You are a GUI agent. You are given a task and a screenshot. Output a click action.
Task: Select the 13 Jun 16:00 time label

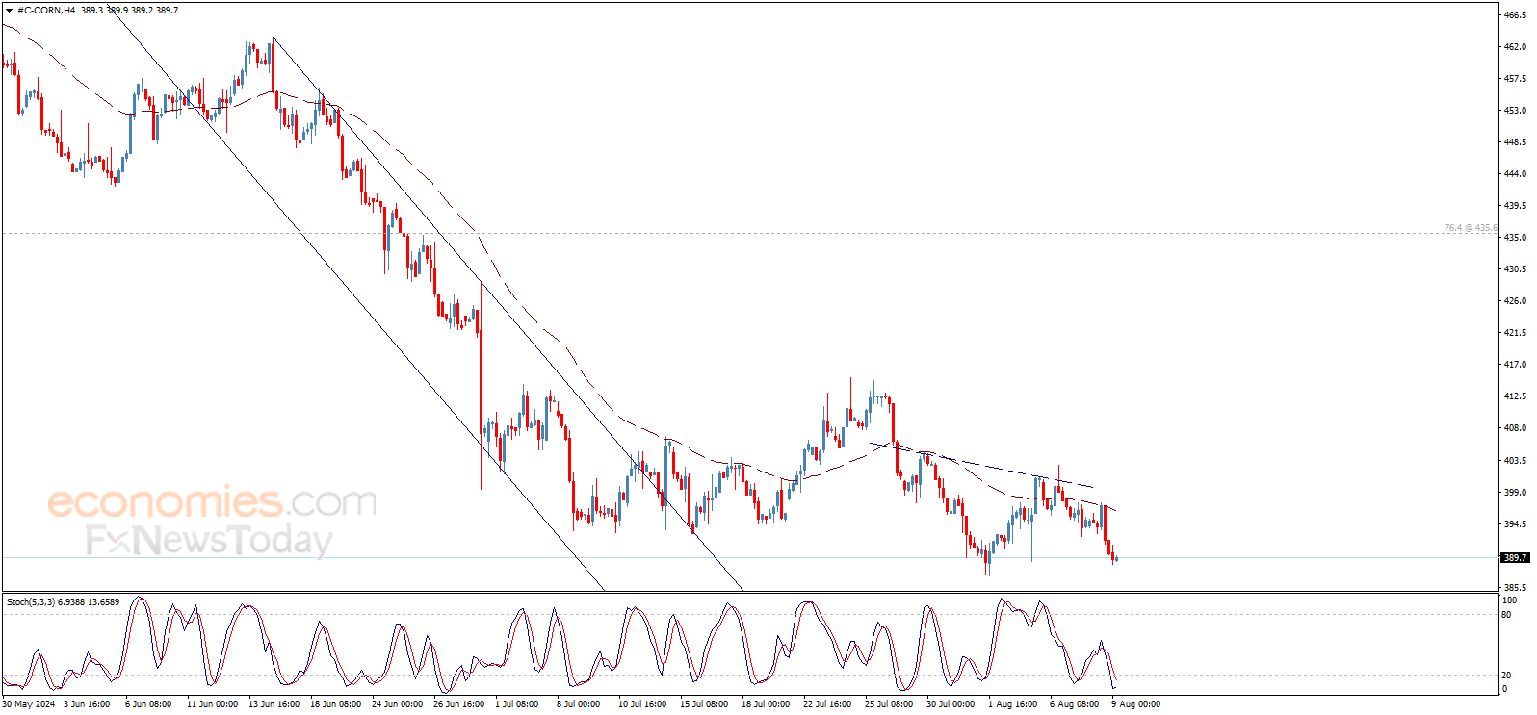(x=274, y=704)
